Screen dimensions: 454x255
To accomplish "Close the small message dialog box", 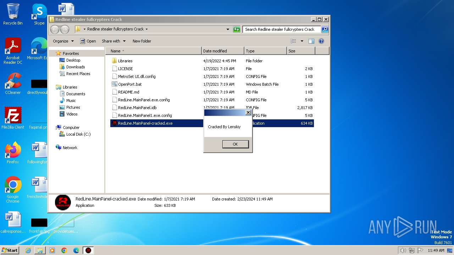I will click(x=248, y=113).
